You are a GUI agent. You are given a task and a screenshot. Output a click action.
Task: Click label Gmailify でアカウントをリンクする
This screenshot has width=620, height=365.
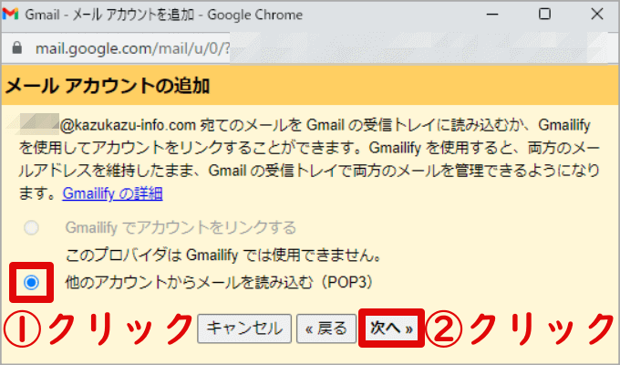181,228
